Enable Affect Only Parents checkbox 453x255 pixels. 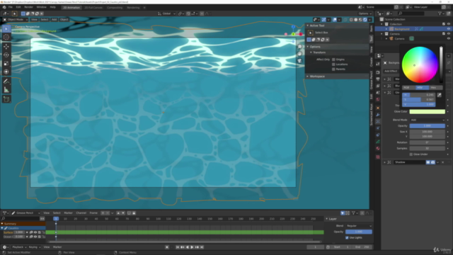(x=333, y=69)
